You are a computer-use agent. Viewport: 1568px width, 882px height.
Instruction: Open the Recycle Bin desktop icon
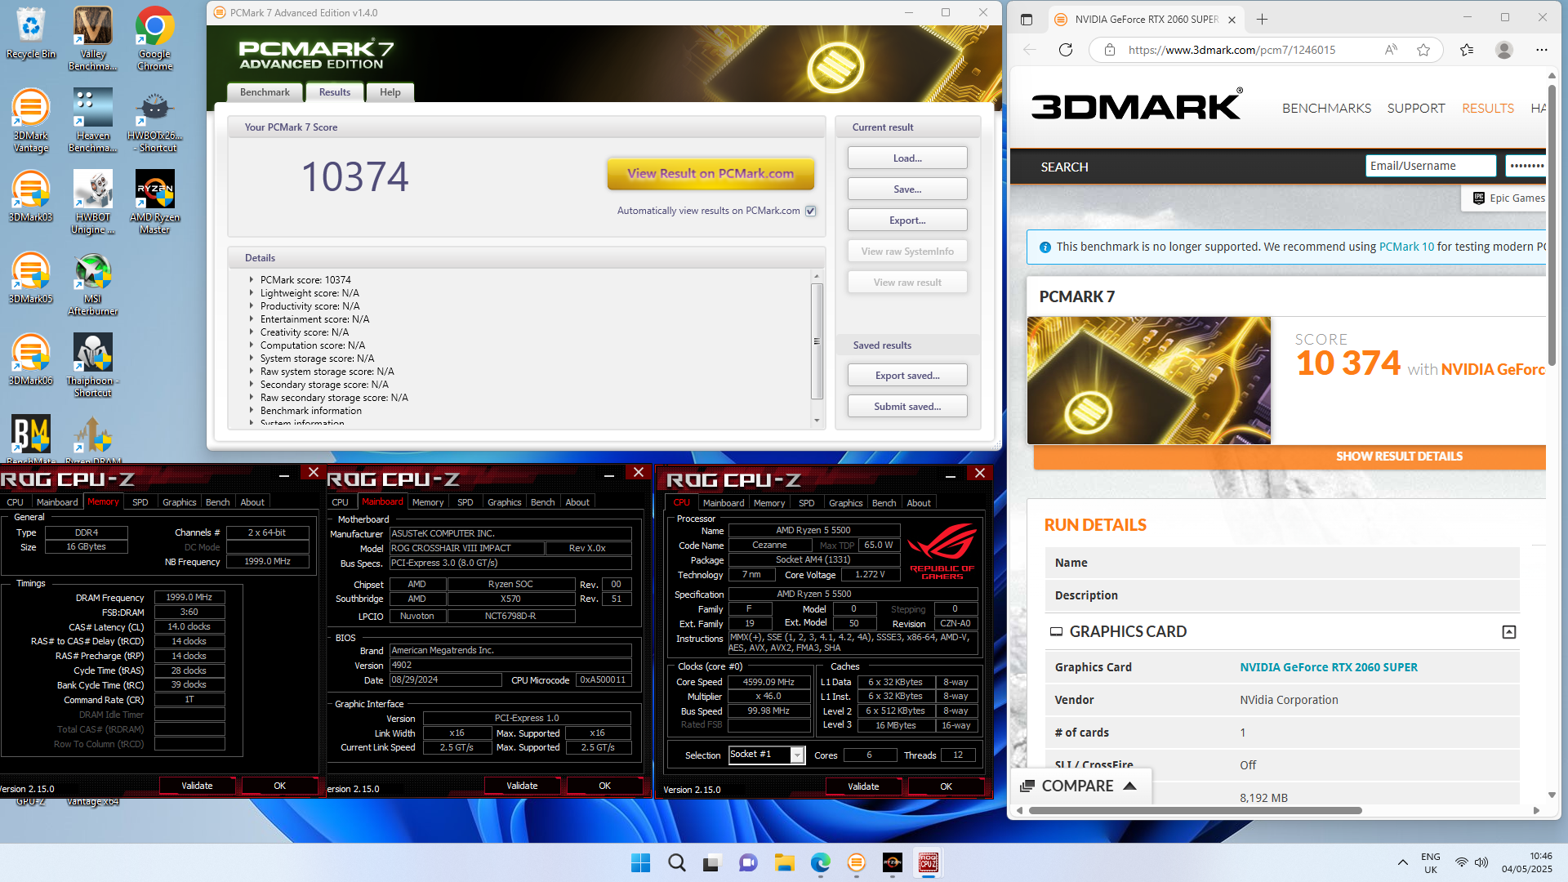point(31,33)
